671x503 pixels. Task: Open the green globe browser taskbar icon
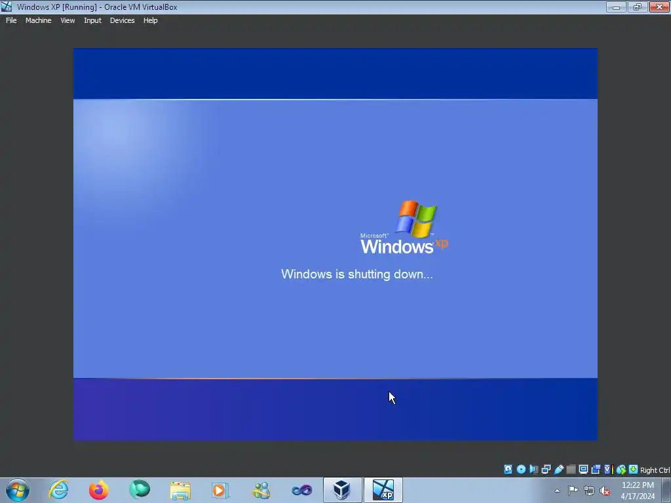(x=140, y=490)
